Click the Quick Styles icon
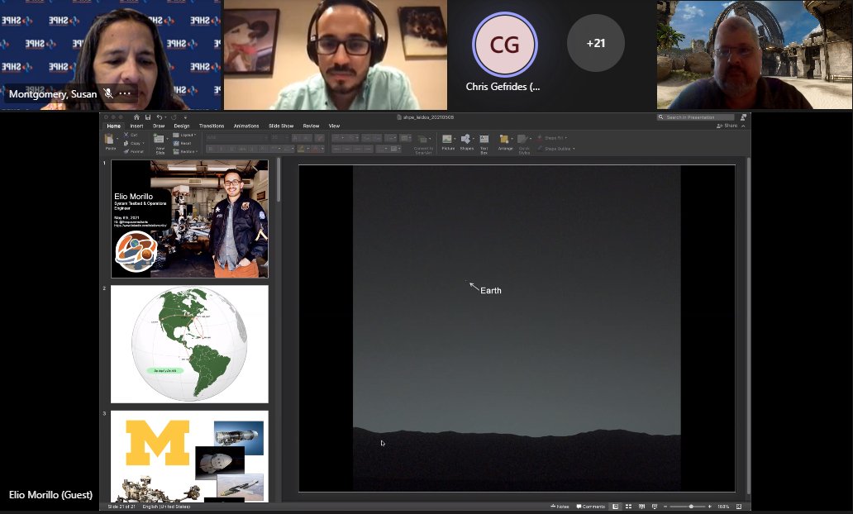The height and width of the screenshot is (514, 853). [522, 139]
